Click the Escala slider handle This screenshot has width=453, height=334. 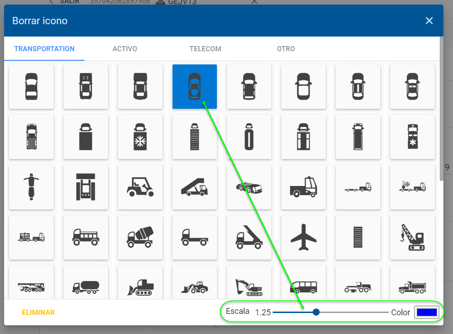(316, 312)
